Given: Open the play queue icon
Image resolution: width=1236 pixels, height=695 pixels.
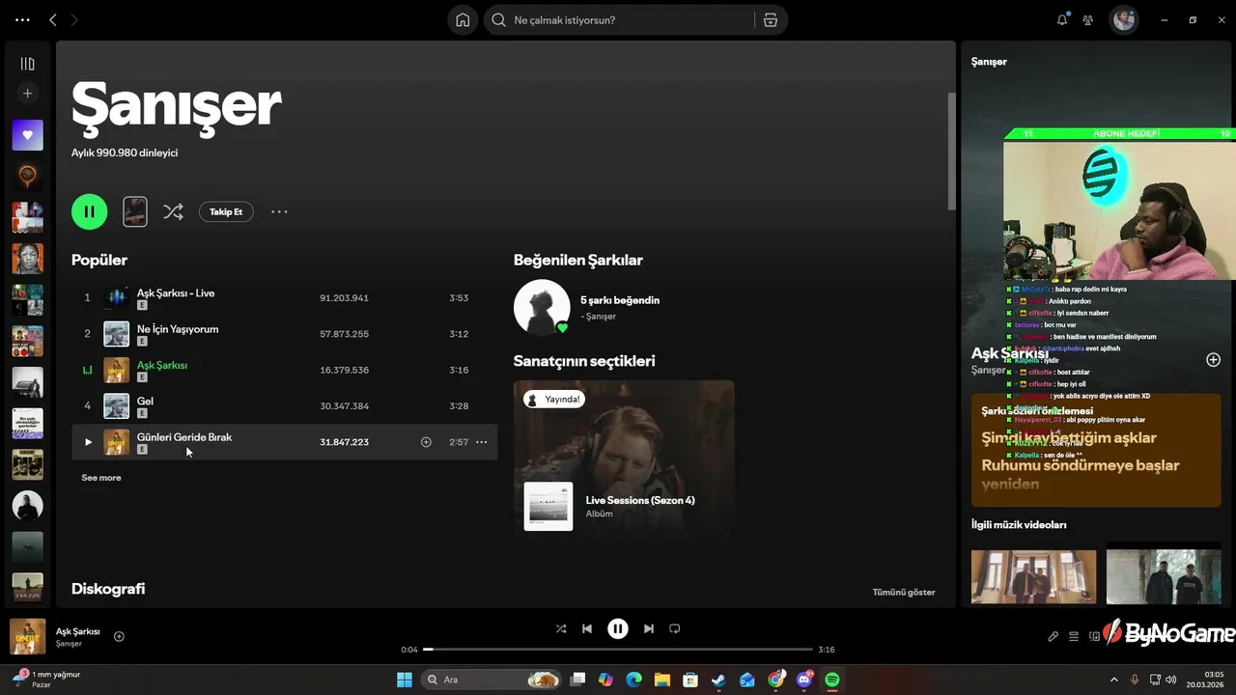Looking at the screenshot, I should click(x=1073, y=636).
